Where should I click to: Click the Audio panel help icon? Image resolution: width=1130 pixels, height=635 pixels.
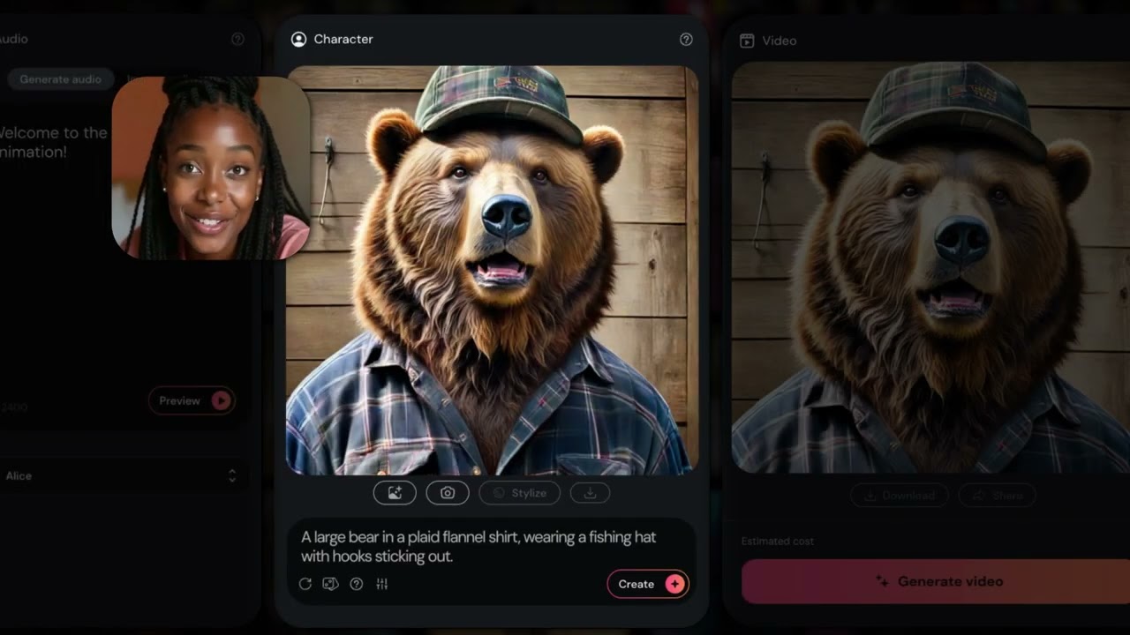pyautogui.click(x=237, y=40)
